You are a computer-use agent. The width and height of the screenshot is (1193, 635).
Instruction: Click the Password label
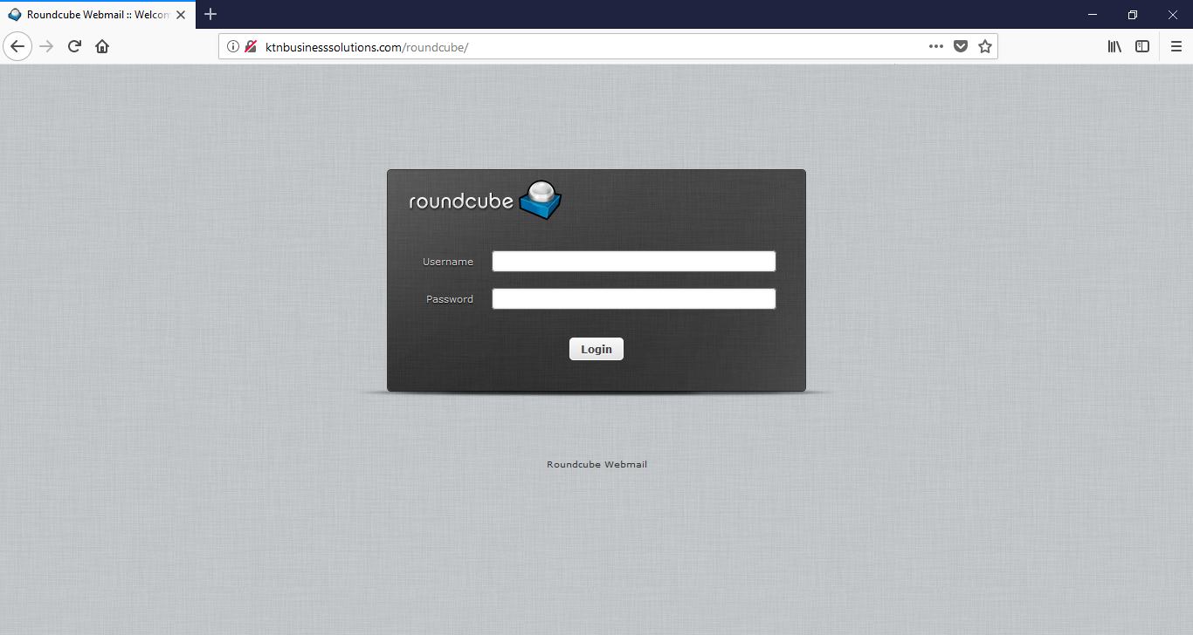[x=450, y=299]
